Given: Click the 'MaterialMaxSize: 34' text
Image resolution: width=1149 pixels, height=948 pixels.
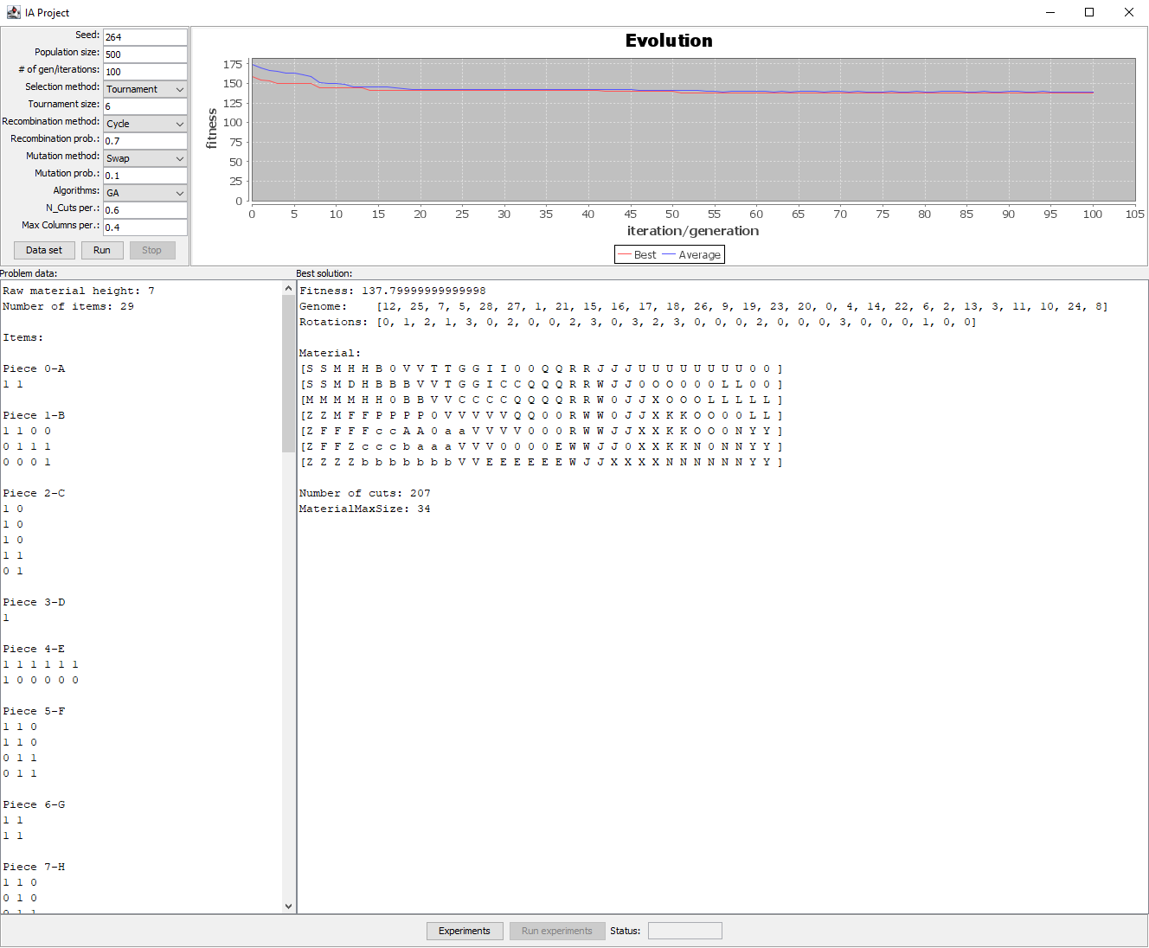Looking at the screenshot, I should click(x=364, y=509).
